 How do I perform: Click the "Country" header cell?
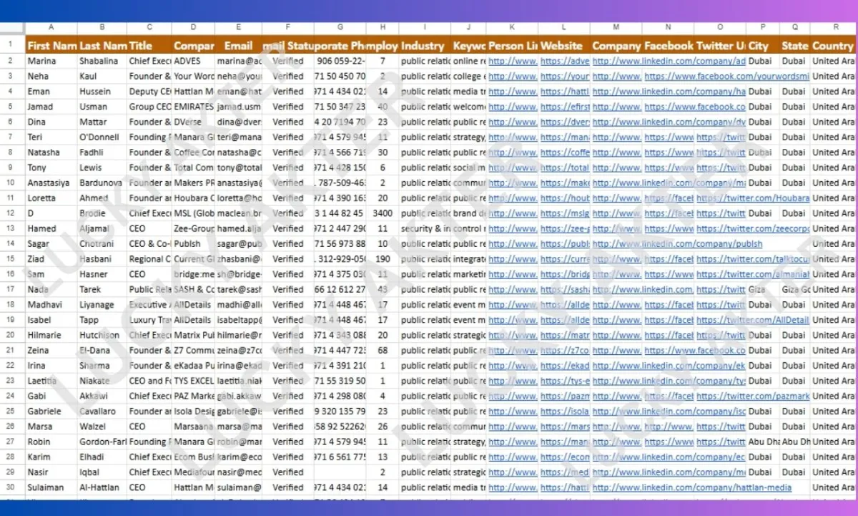(x=834, y=45)
